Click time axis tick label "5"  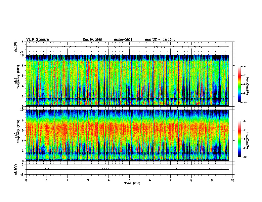tap(129, 180)
